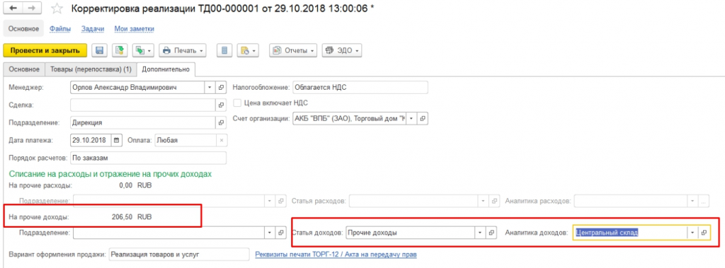Open Аналитика доходов dropdown list
This screenshot has width=725, height=268.
(x=692, y=233)
